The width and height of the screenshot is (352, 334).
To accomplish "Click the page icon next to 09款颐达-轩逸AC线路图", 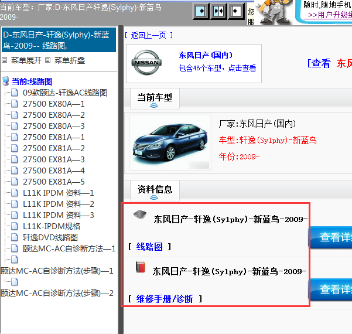I will coord(15,93).
